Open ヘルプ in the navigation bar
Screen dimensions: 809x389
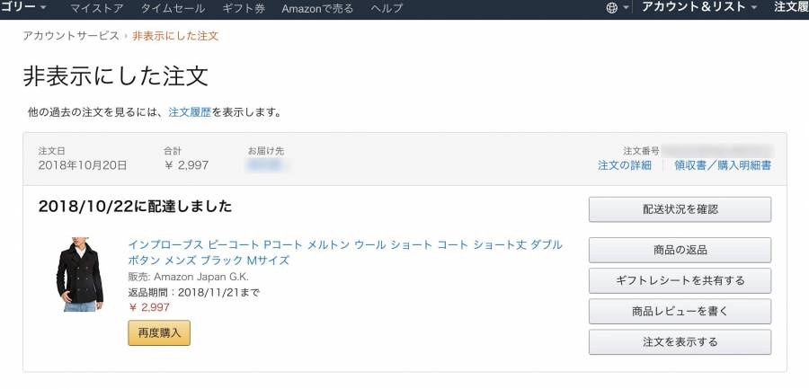[387, 8]
